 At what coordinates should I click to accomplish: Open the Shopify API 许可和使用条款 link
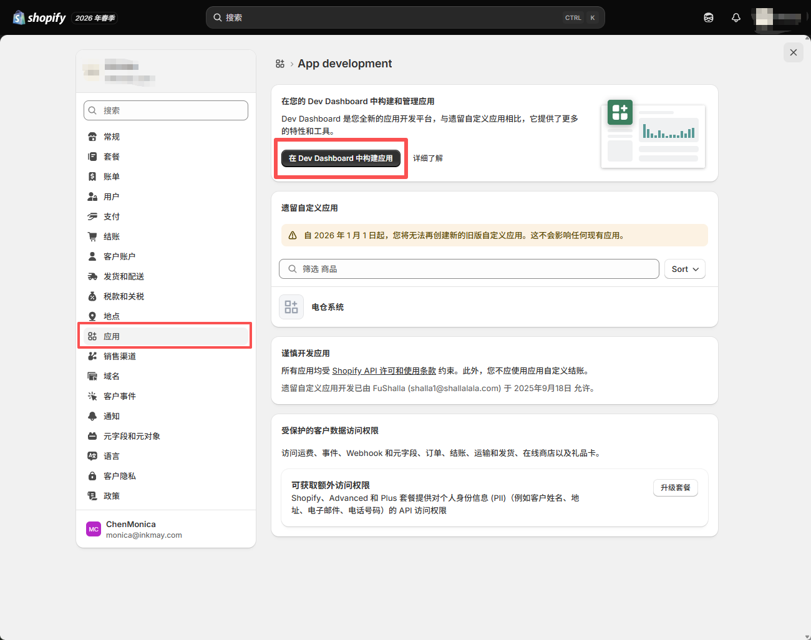click(x=384, y=371)
